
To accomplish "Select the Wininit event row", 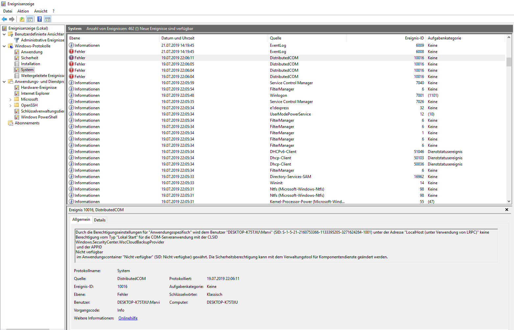I will pos(286,183).
